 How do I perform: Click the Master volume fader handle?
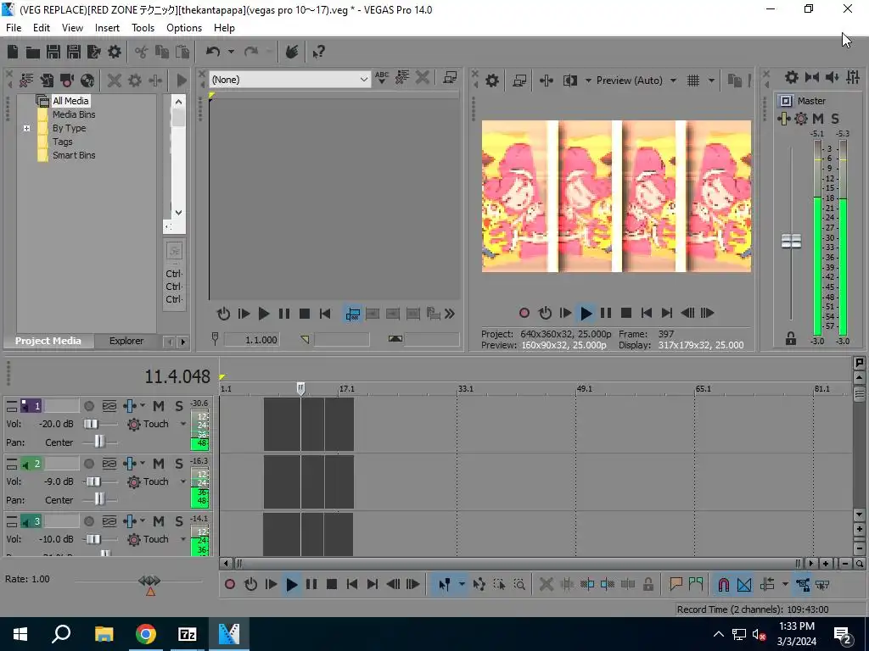pos(791,241)
